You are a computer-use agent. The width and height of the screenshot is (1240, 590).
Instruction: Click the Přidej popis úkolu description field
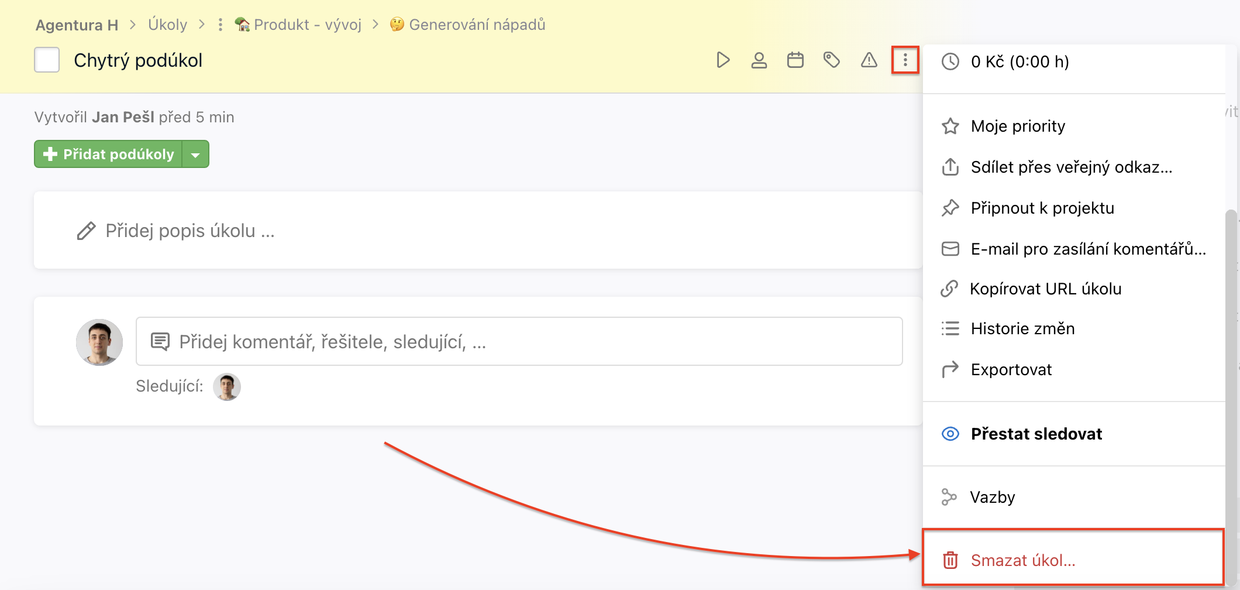pyautogui.click(x=478, y=231)
